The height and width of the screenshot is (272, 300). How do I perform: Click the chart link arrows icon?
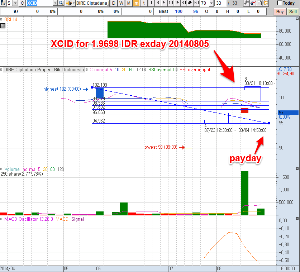point(247,3)
